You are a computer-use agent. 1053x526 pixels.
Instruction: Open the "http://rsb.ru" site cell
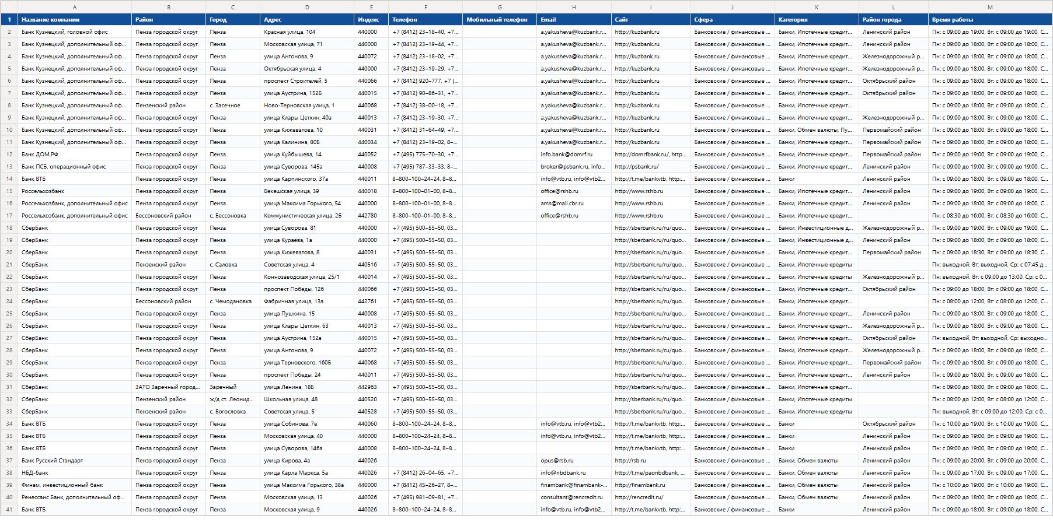(651, 461)
